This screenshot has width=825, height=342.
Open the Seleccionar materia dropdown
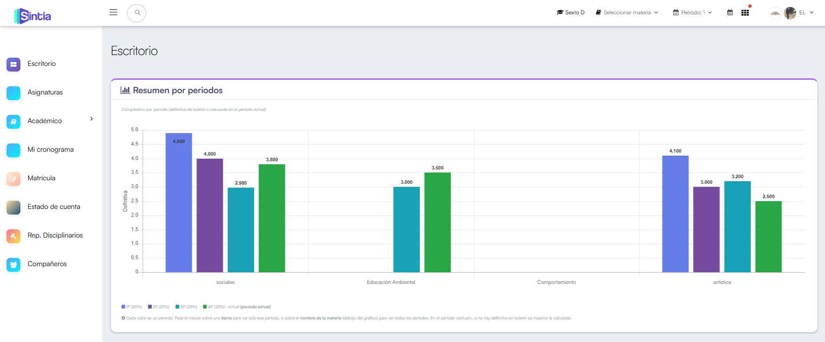[x=627, y=13]
